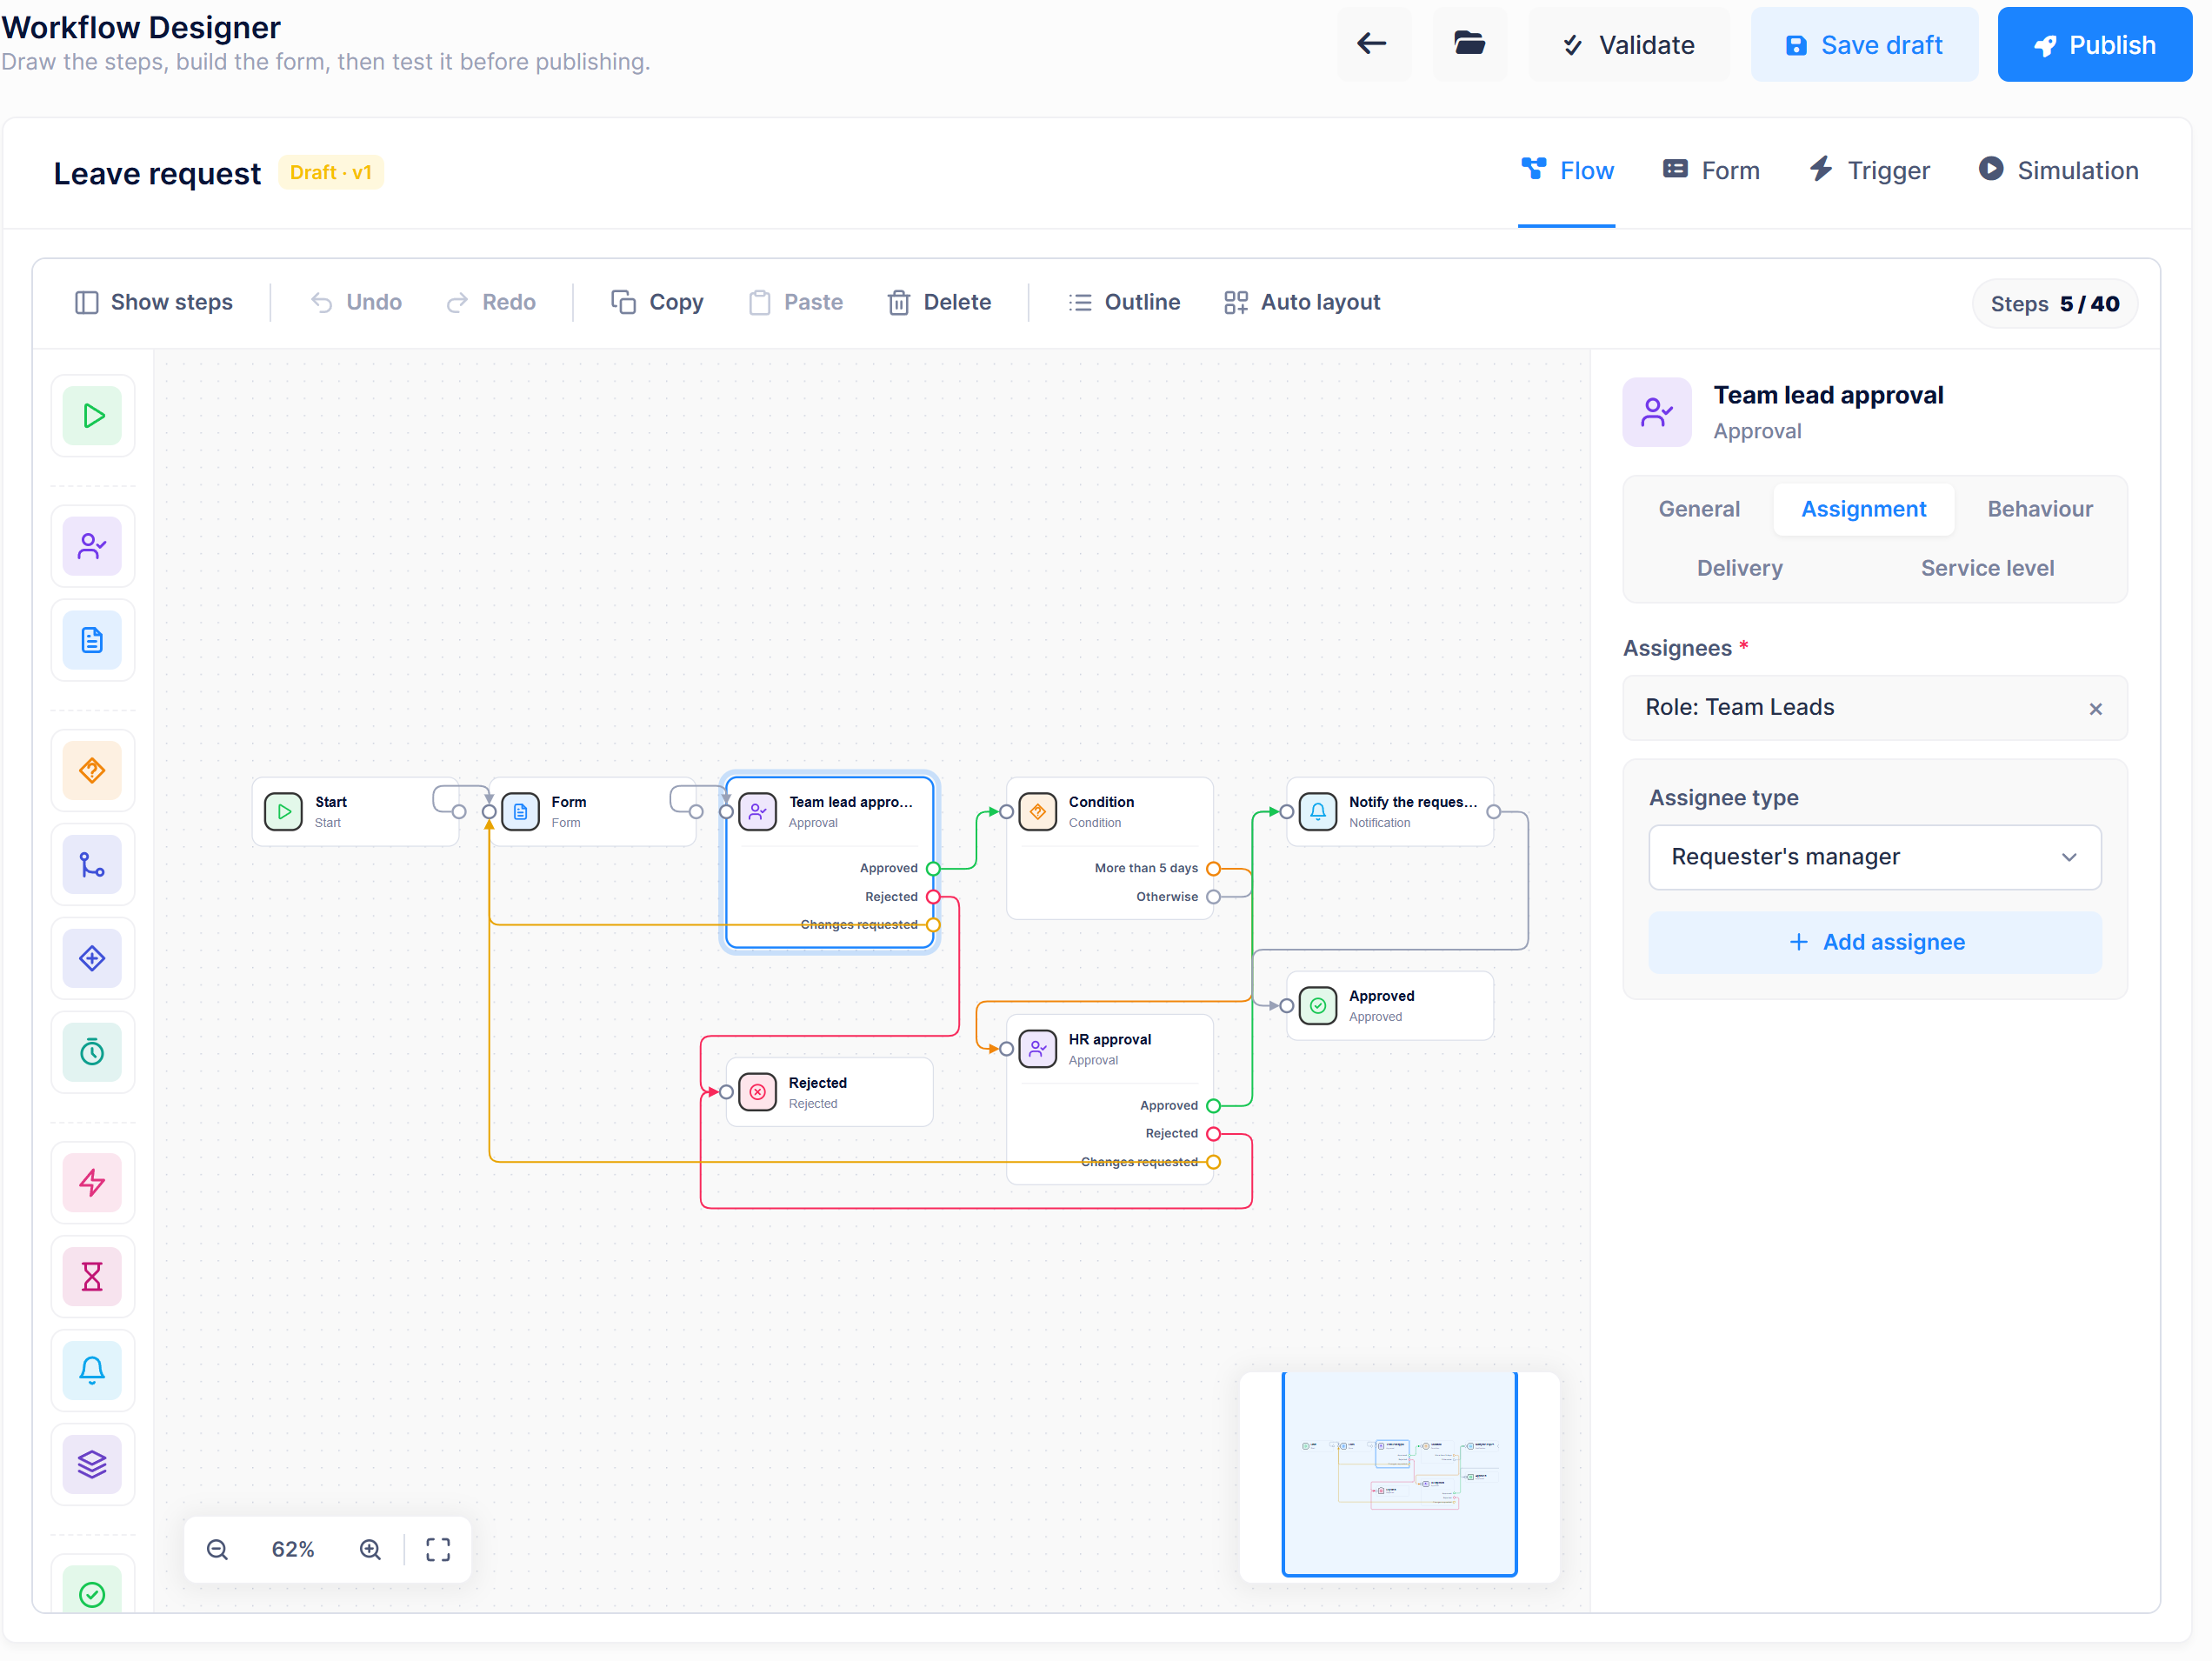Remove Role: Team Leads assignee
2212x1661 pixels.
(2095, 708)
